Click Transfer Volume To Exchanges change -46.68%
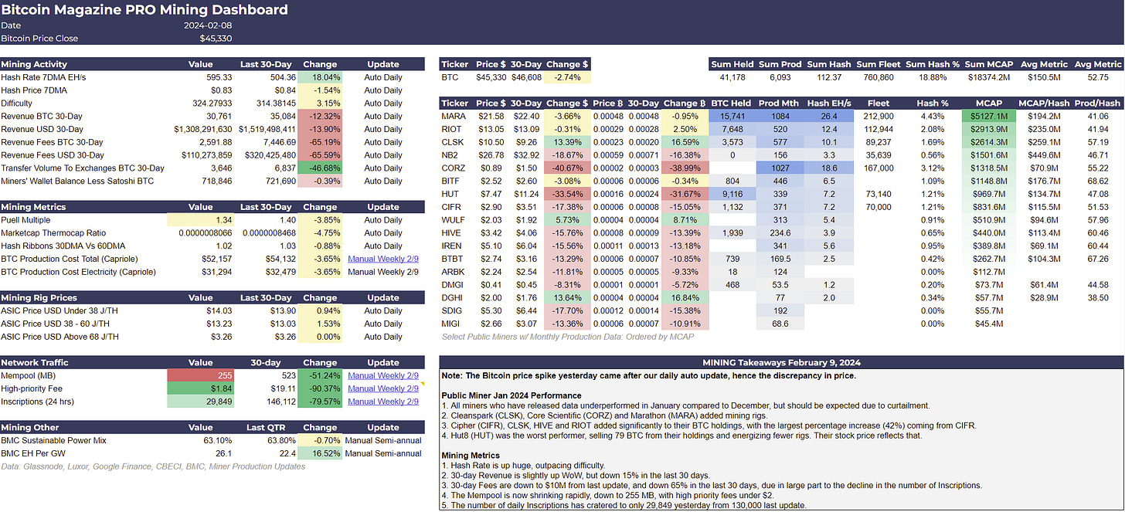1125x512 pixels. [320, 168]
